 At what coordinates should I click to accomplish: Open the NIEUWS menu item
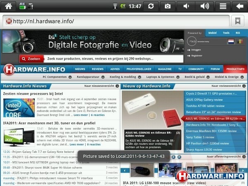[80, 69]
